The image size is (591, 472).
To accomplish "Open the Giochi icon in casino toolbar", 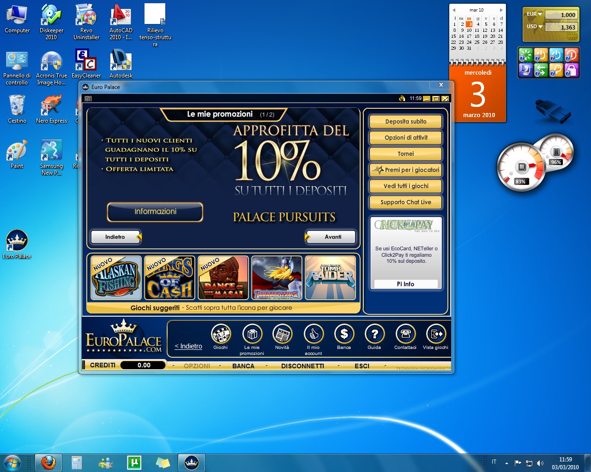I will tap(221, 334).
